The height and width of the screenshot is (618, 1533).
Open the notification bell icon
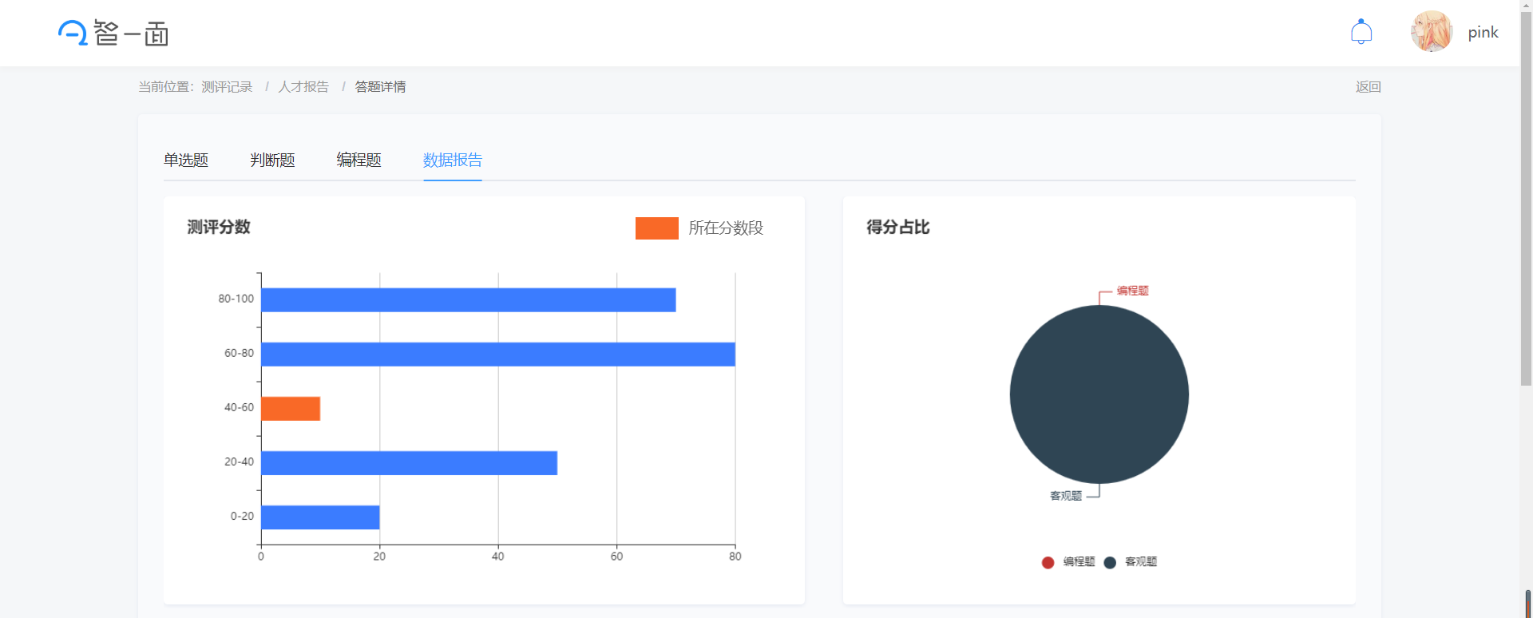pyautogui.click(x=1361, y=32)
